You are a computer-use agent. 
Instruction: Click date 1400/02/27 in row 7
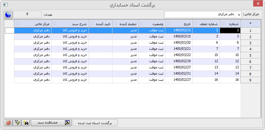[x=179, y=67]
